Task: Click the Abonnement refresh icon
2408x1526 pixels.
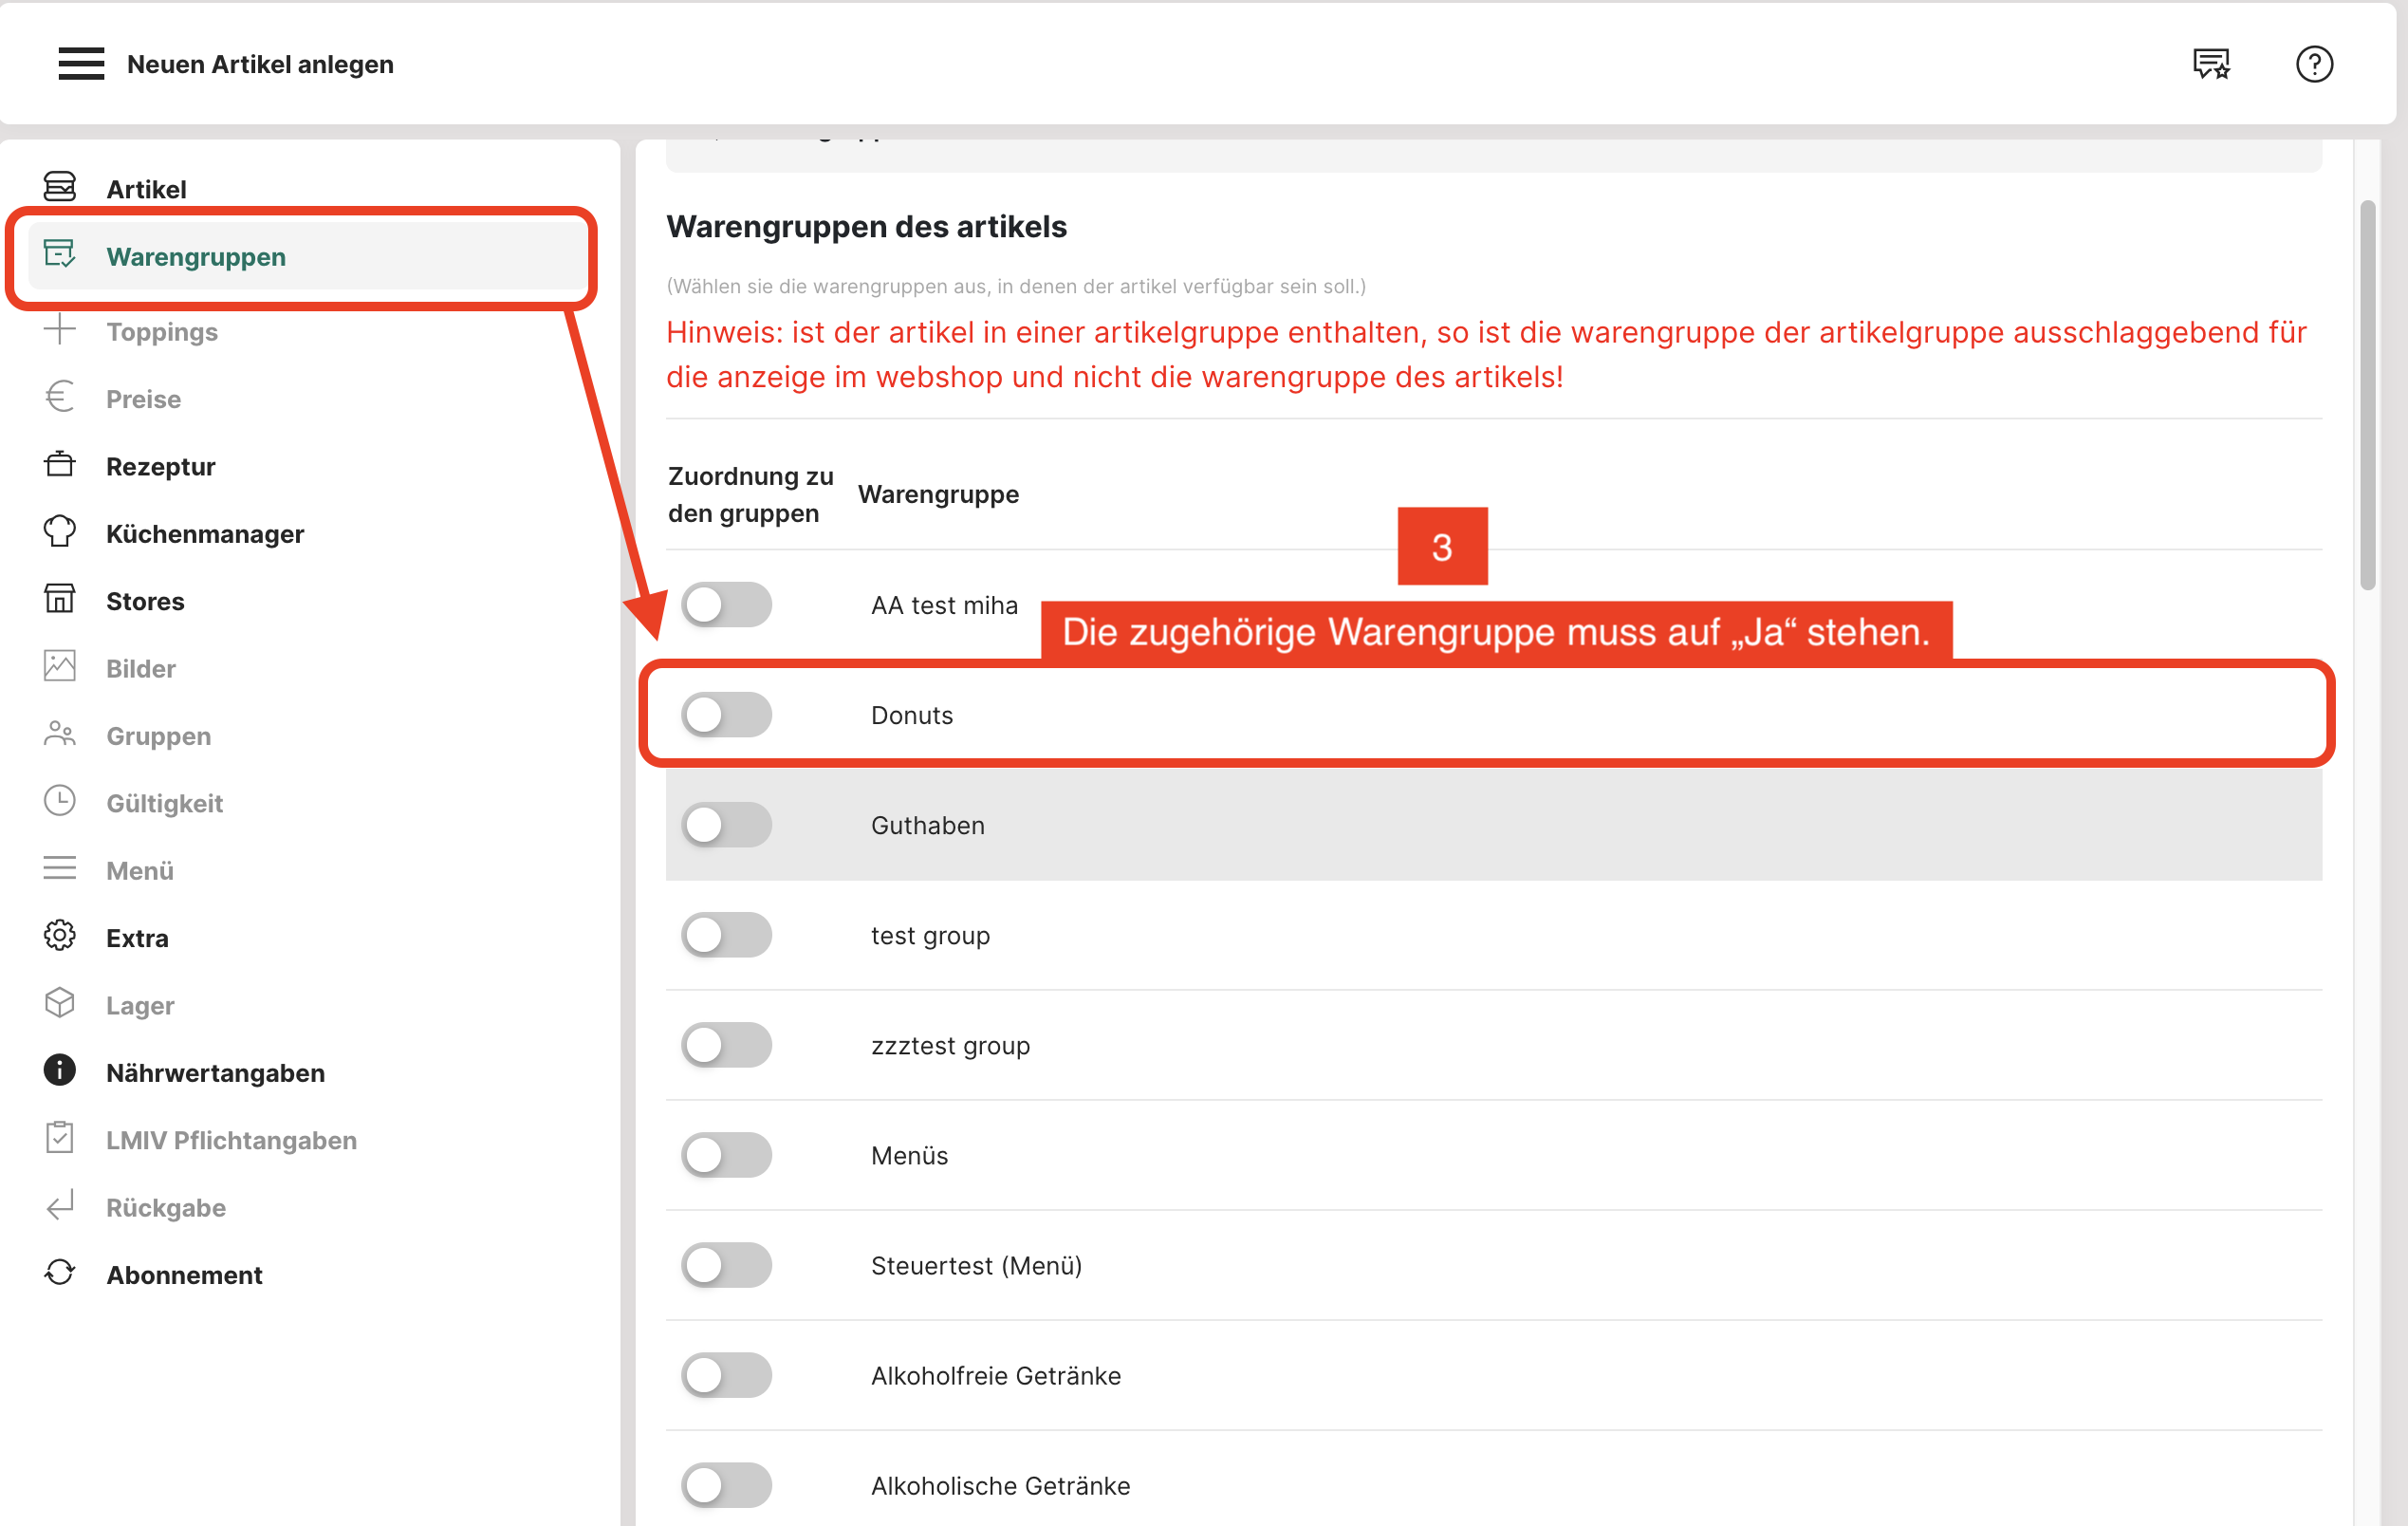Action: (x=60, y=1273)
